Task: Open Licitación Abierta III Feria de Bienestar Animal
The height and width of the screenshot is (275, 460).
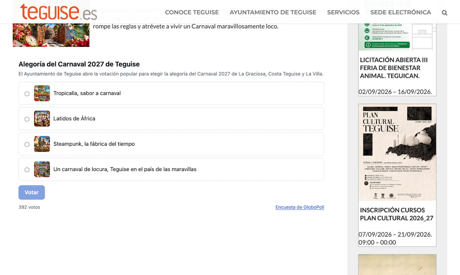Action: pyautogui.click(x=394, y=68)
